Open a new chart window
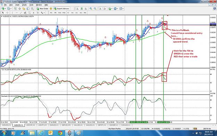Viewport: 217px width, 136px height. point(3,9)
